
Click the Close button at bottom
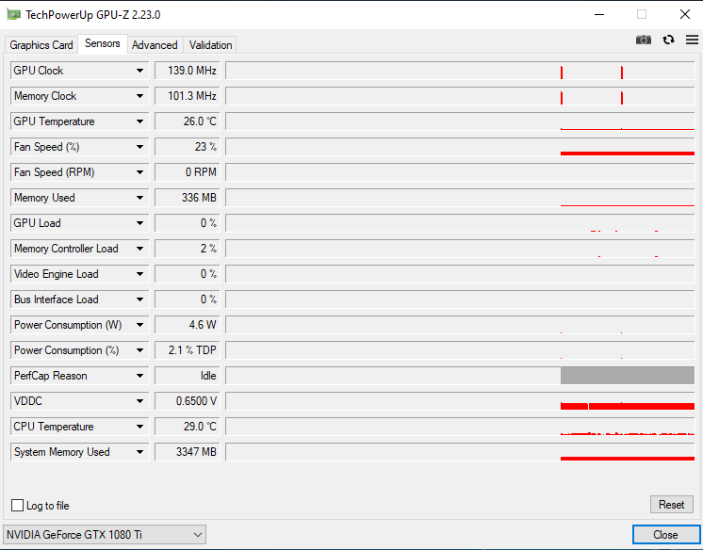665,534
